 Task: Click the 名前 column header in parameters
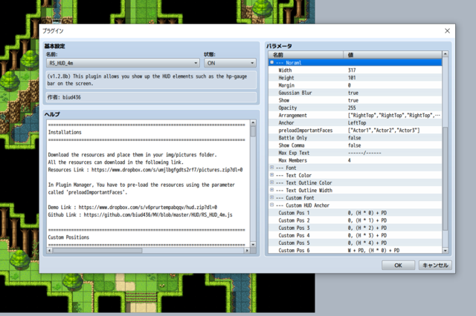coord(306,55)
